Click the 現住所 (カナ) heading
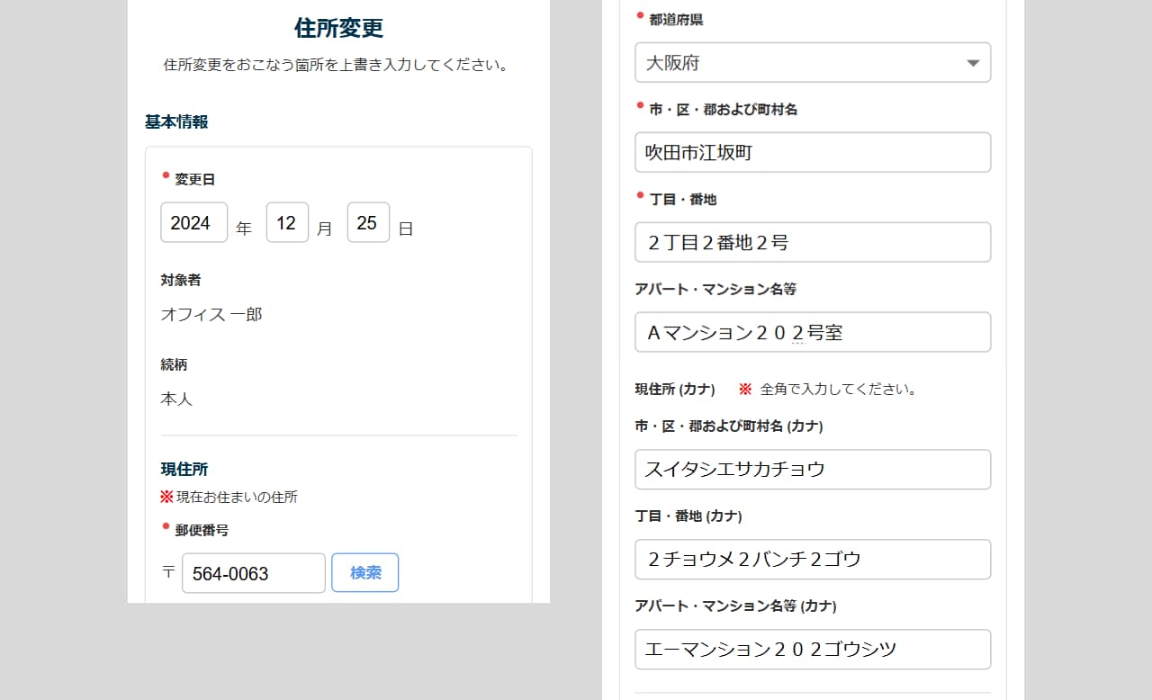 pyautogui.click(x=675, y=390)
